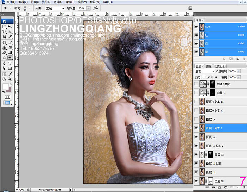Image resolution: width=247 pixels, height=192 pixels.
Task: Select the Type tool
Action: (x=10, y=63)
